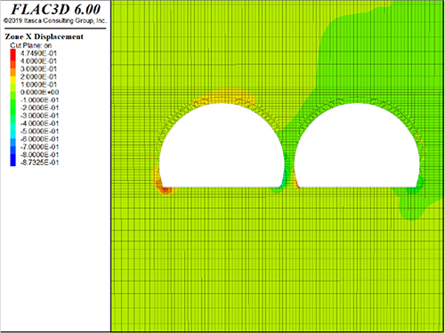Click the 3.0000E-01 legend value
The image size is (445, 333).
coord(38,68)
